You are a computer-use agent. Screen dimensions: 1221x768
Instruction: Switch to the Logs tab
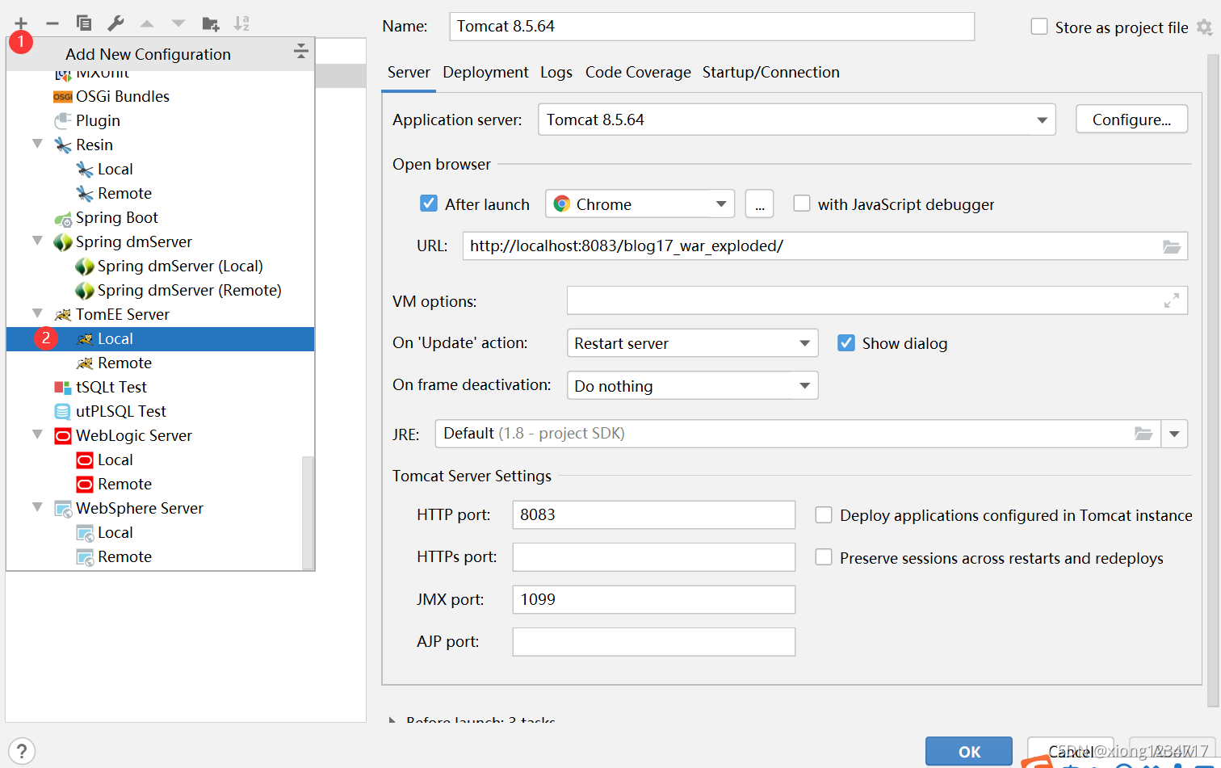point(556,73)
